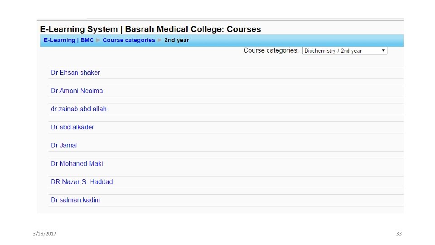This screenshot has height=245, width=435.
Task: Open Dr abd alkader course
Action: pos(72,127)
